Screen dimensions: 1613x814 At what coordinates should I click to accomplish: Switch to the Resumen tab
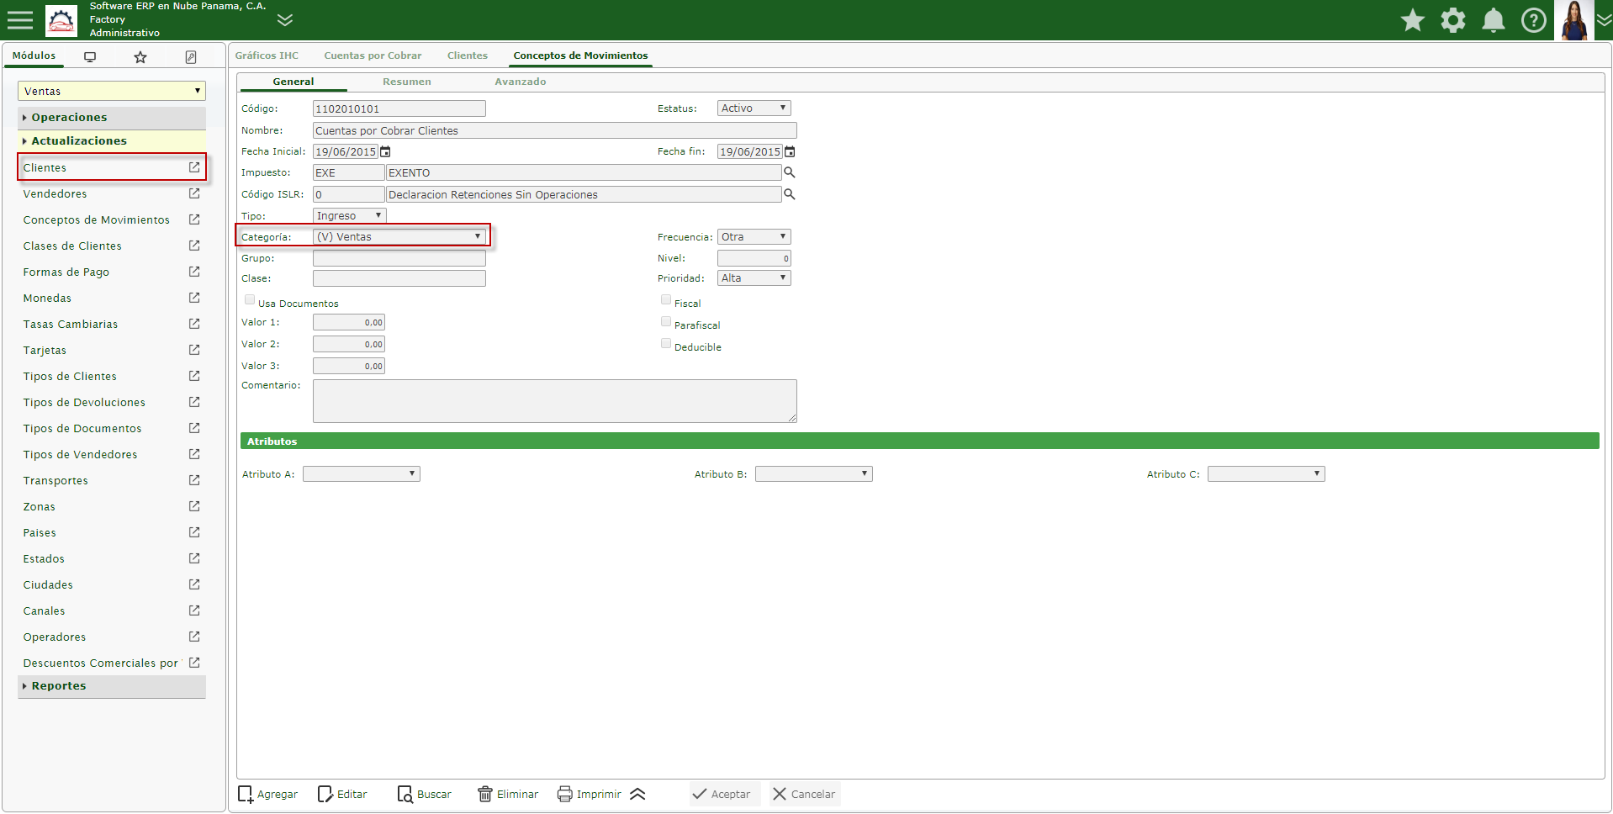coord(406,82)
